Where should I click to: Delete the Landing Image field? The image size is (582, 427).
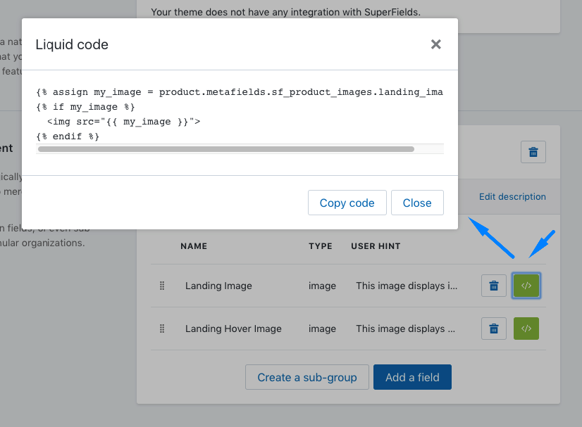pos(494,286)
